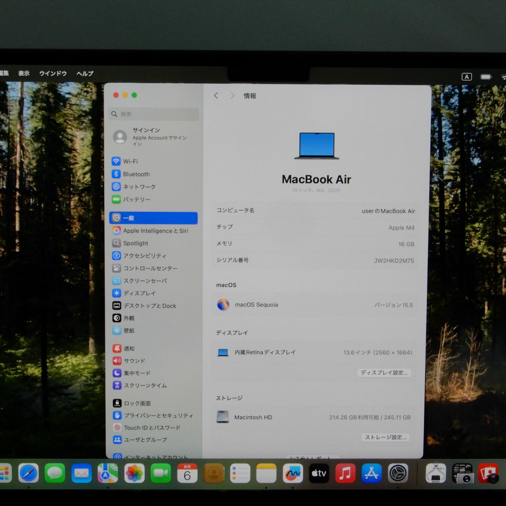Click macOS Sequoia row
506x506 pixels.
click(x=315, y=305)
